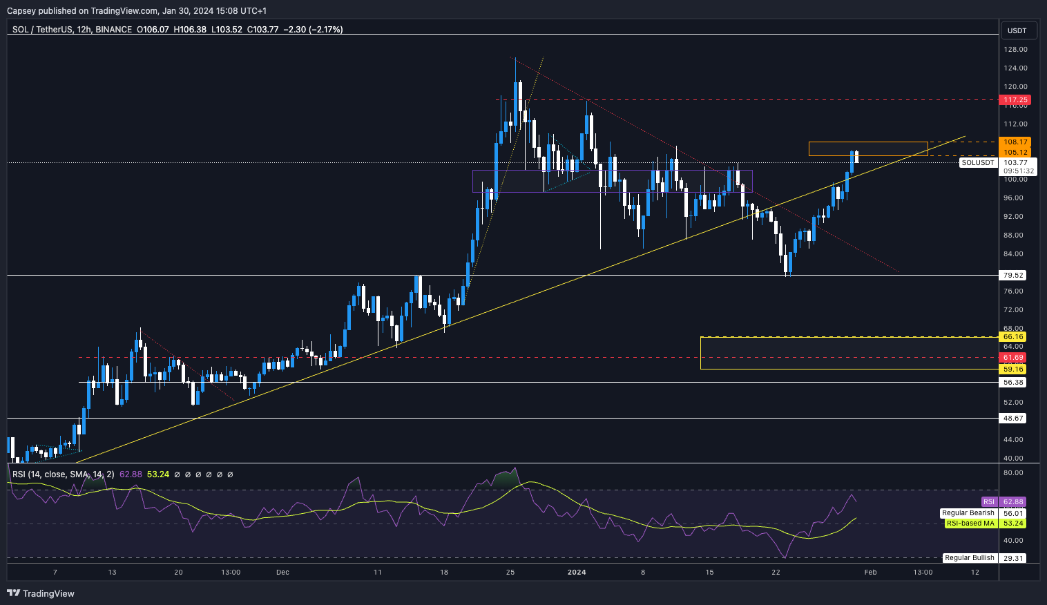Click the 56.38 horizontal line price label
1047x605 pixels.
click(x=1014, y=382)
